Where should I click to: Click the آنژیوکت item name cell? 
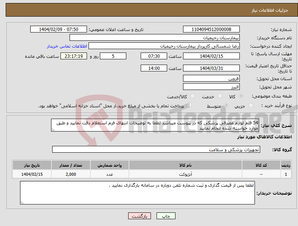(x=185, y=174)
